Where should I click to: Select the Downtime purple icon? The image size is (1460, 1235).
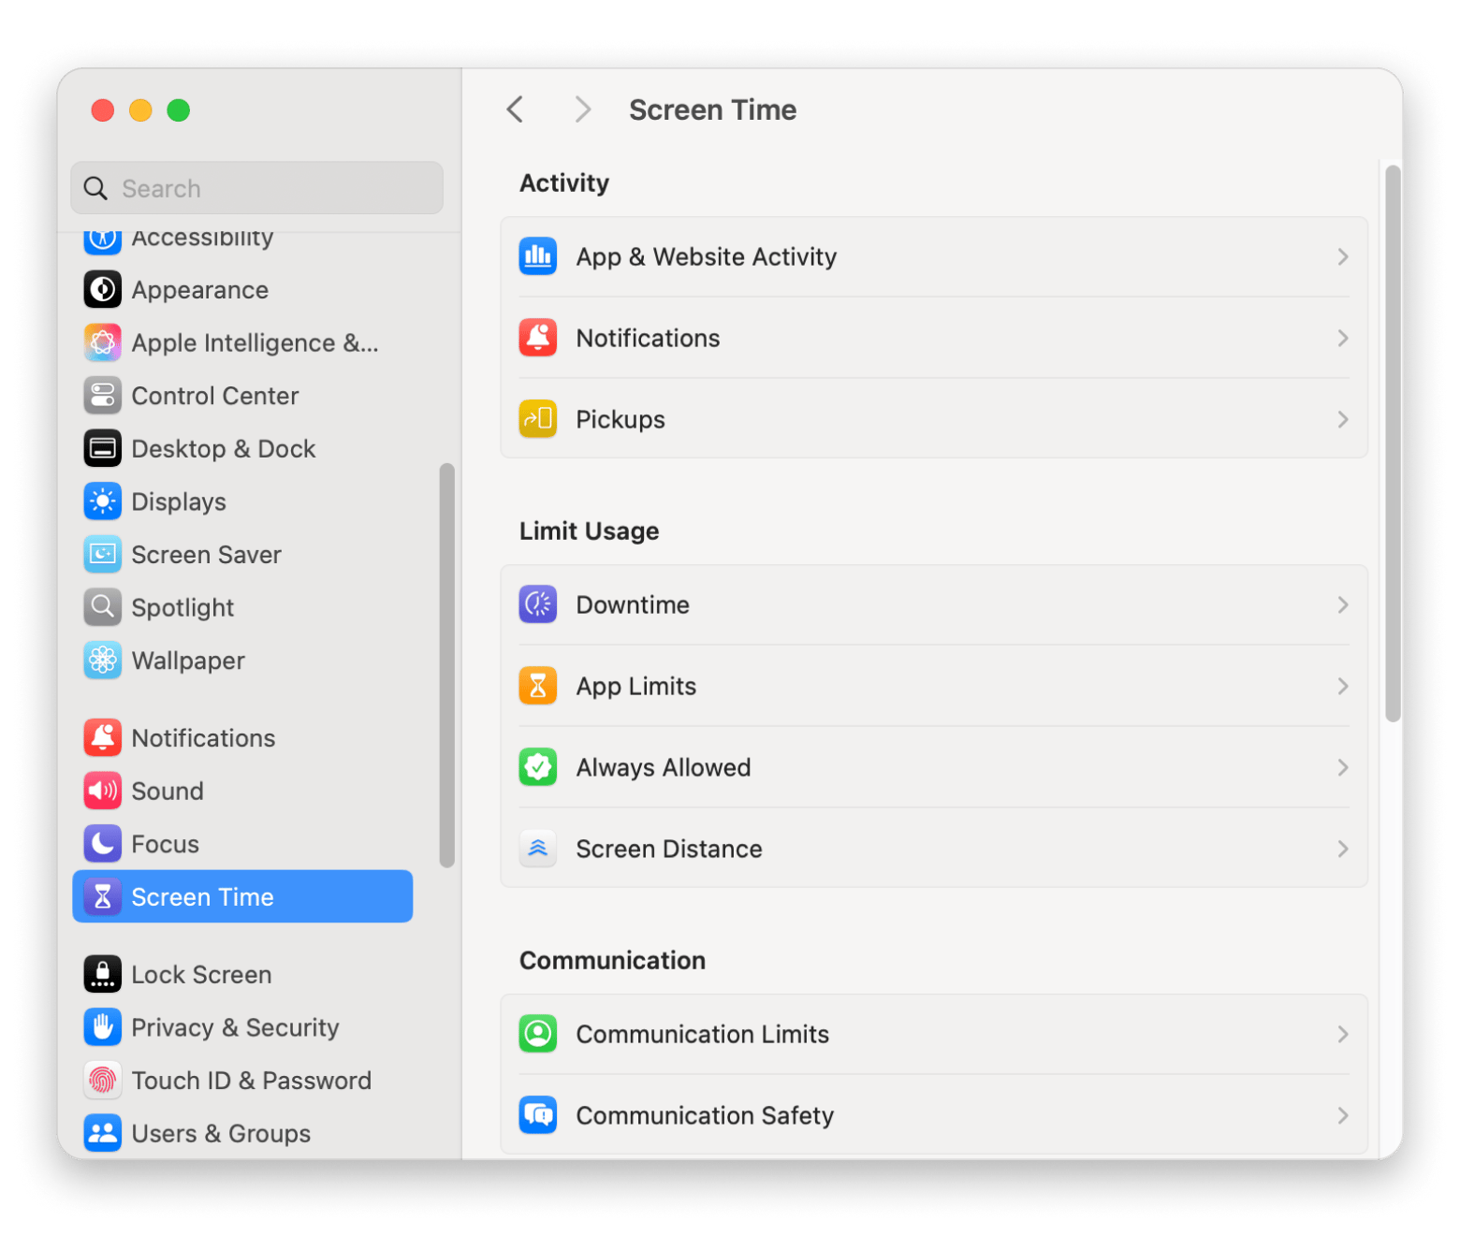[x=538, y=604]
